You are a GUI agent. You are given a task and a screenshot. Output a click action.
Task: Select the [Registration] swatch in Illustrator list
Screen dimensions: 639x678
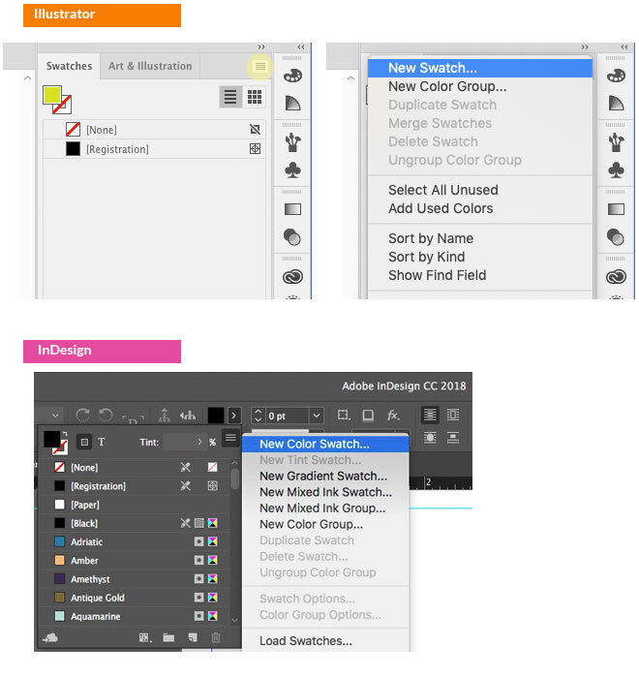154,149
